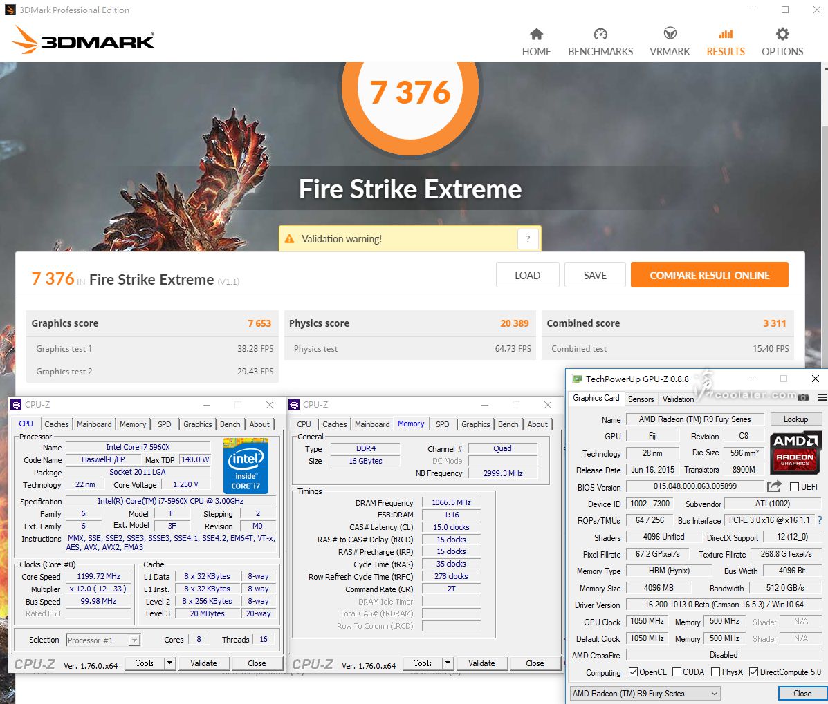Viewport: 828px width, 704px height.
Task: Switch to the GPU-Z Sensors tab
Action: point(641,399)
